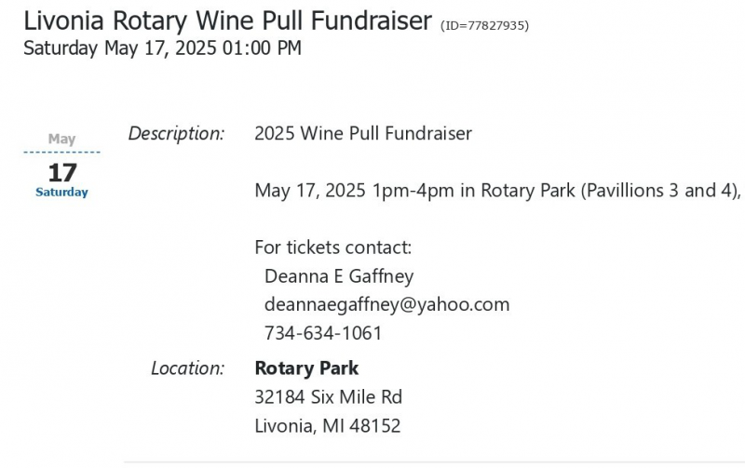The height and width of the screenshot is (468, 745).
Task: Click the Location field label
Action: click(188, 368)
